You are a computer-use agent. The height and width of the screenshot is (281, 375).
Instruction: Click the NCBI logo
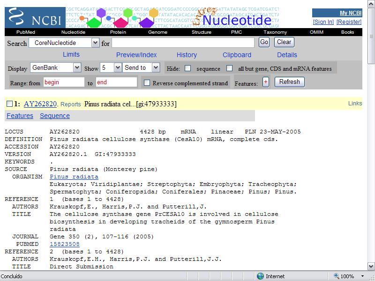point(35,17)
